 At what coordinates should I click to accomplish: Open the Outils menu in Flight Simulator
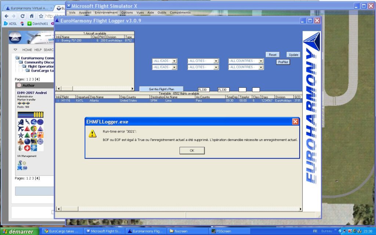pos(162,12)
